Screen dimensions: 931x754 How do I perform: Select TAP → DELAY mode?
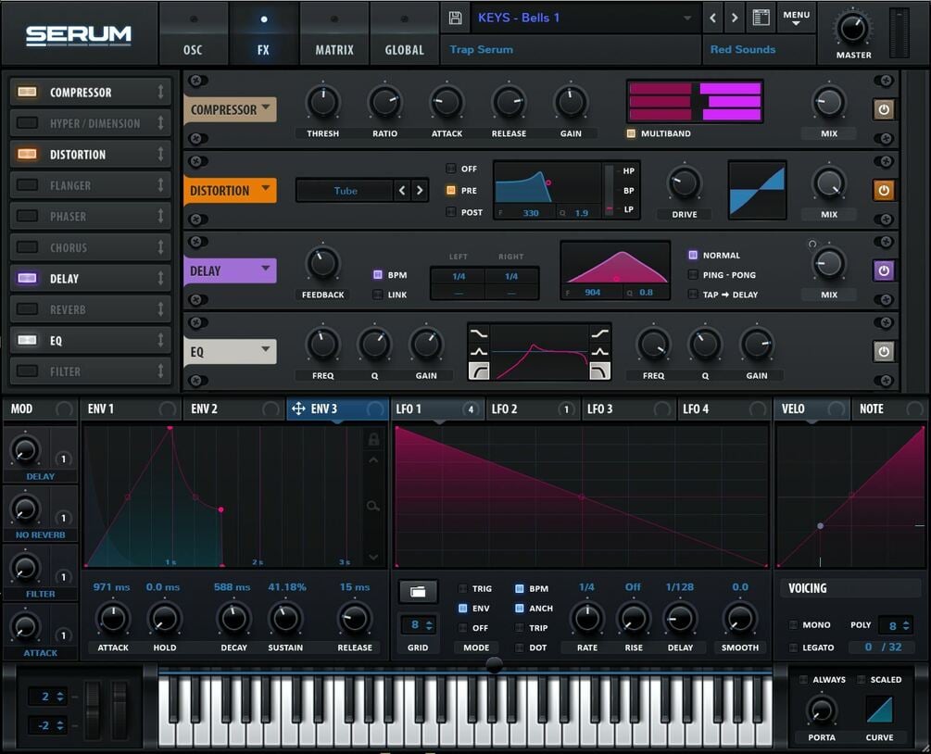point(692,295)
